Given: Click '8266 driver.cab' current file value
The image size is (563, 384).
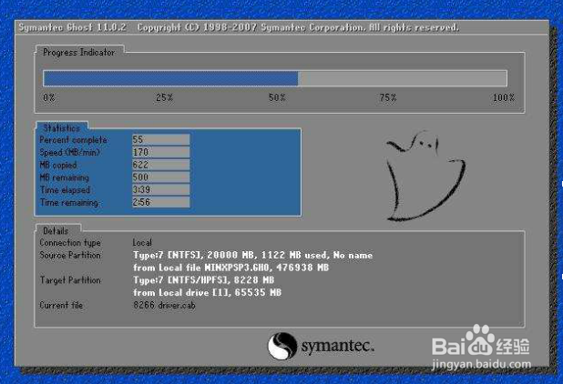Looking at the screenshot, I should pyautogui.click(x=164, y=305).
